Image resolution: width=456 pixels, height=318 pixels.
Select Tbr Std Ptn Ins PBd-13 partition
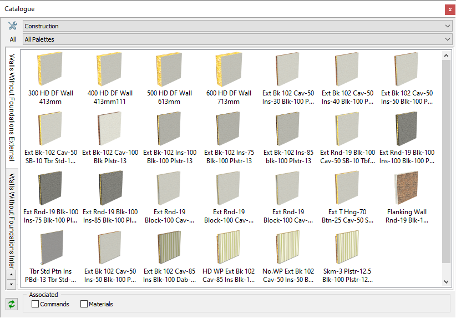pos(50,256)
